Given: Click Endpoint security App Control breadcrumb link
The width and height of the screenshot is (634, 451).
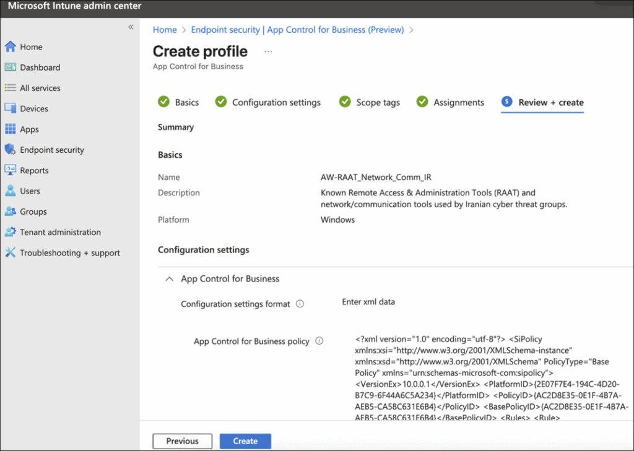Looking at the screenshot, I should [x=297, y=30].
